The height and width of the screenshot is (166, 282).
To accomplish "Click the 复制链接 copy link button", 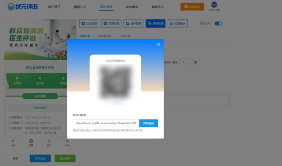I will (149, 123).
